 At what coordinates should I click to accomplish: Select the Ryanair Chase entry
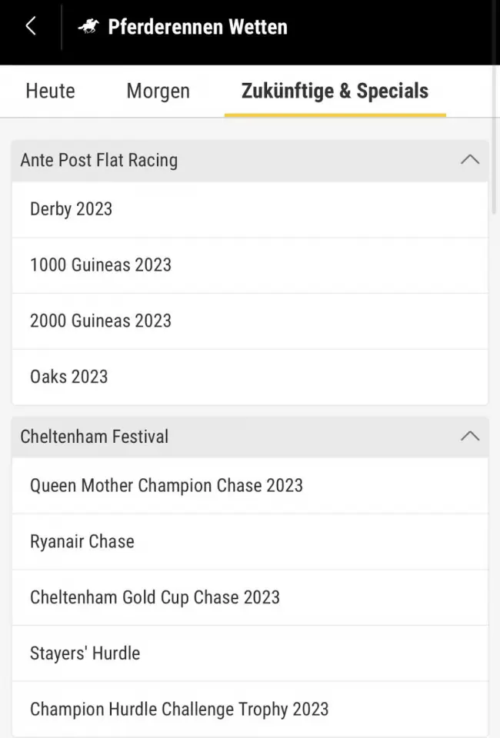250,542
